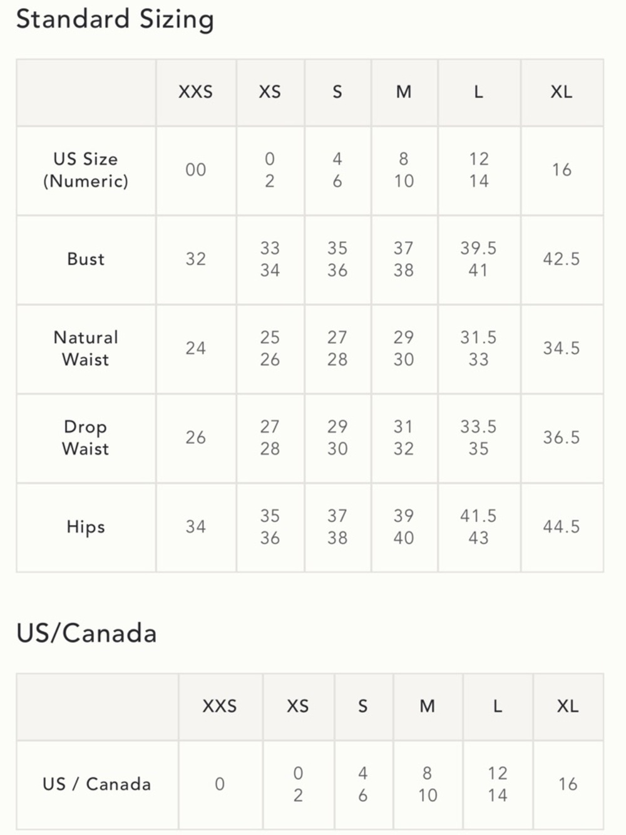
Task: Click the 24 natural waist cell for XXS
Action: (196, 349)
